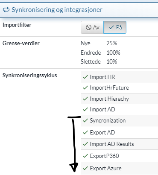Viewport: 158px width, 175px height.
Task: Turn Importfilter off with Av
Action: 92,27
